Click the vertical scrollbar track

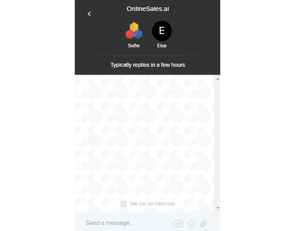pyautogui.click(x=218, y=143)
